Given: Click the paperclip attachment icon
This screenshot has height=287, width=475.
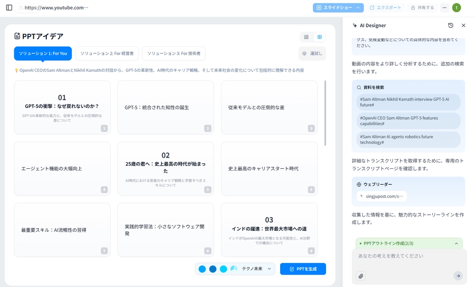Looking at the screenshot, I should coord(361,276).
